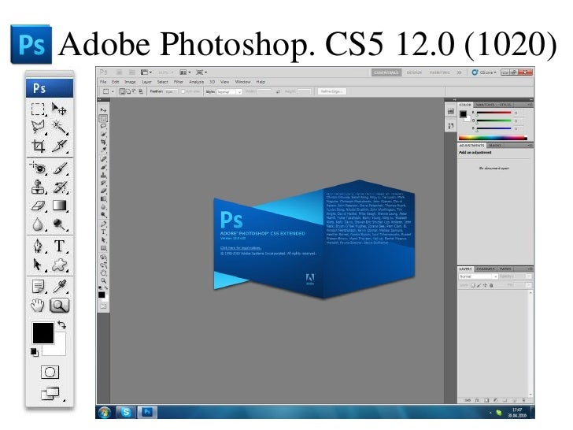Switch to the Masks tab

495,146
